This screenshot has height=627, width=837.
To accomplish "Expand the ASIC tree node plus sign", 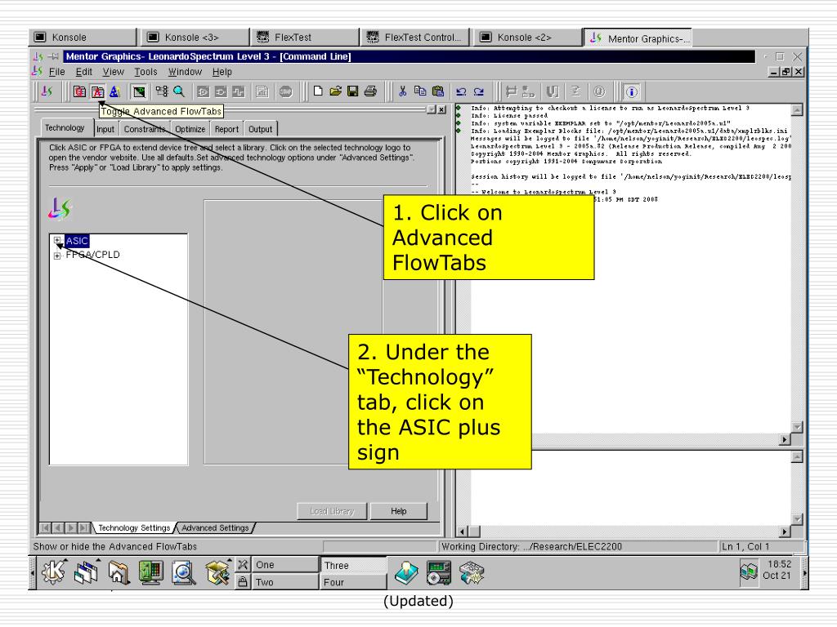I will coord(57,241).
